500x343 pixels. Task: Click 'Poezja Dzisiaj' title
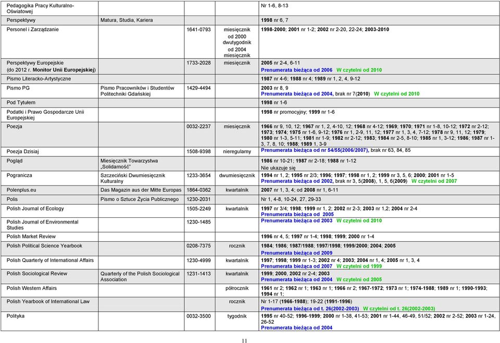tap(22, 152)
